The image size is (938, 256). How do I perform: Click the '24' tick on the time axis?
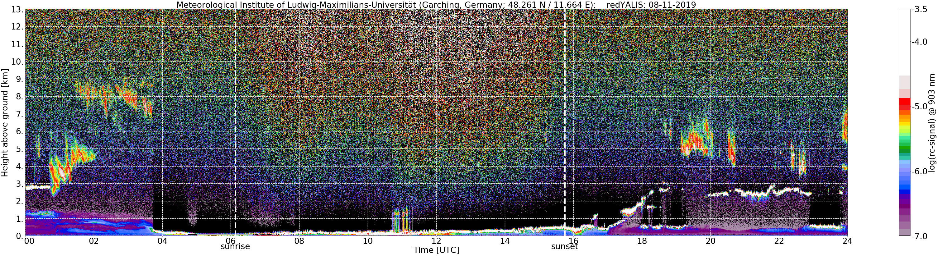[847, 241]
